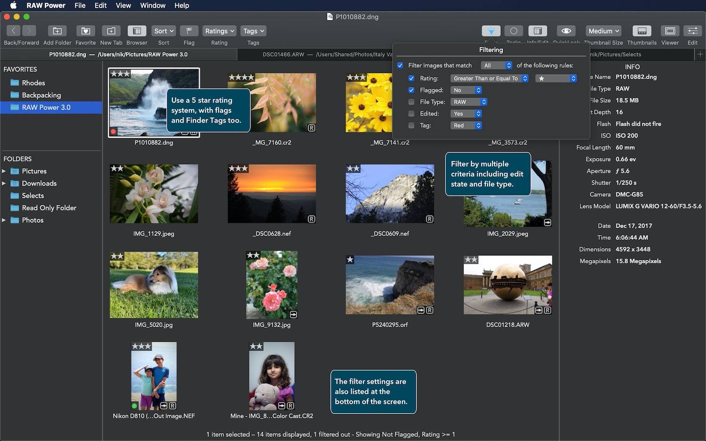Image resolution: width=706 pixels, height=441 pixels.
Task: Toggle Quick Look eye button
Action: 566,31
